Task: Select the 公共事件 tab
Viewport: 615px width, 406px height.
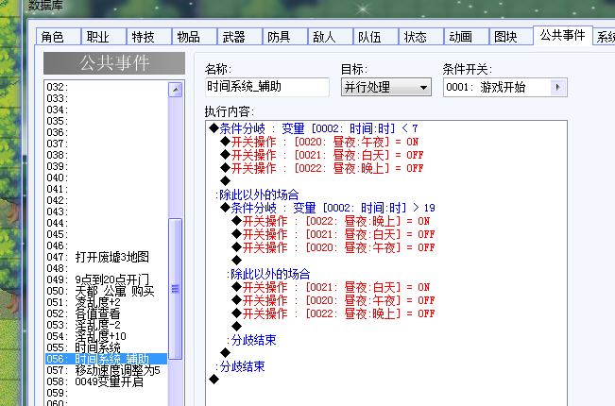Action: pos(563,36)
